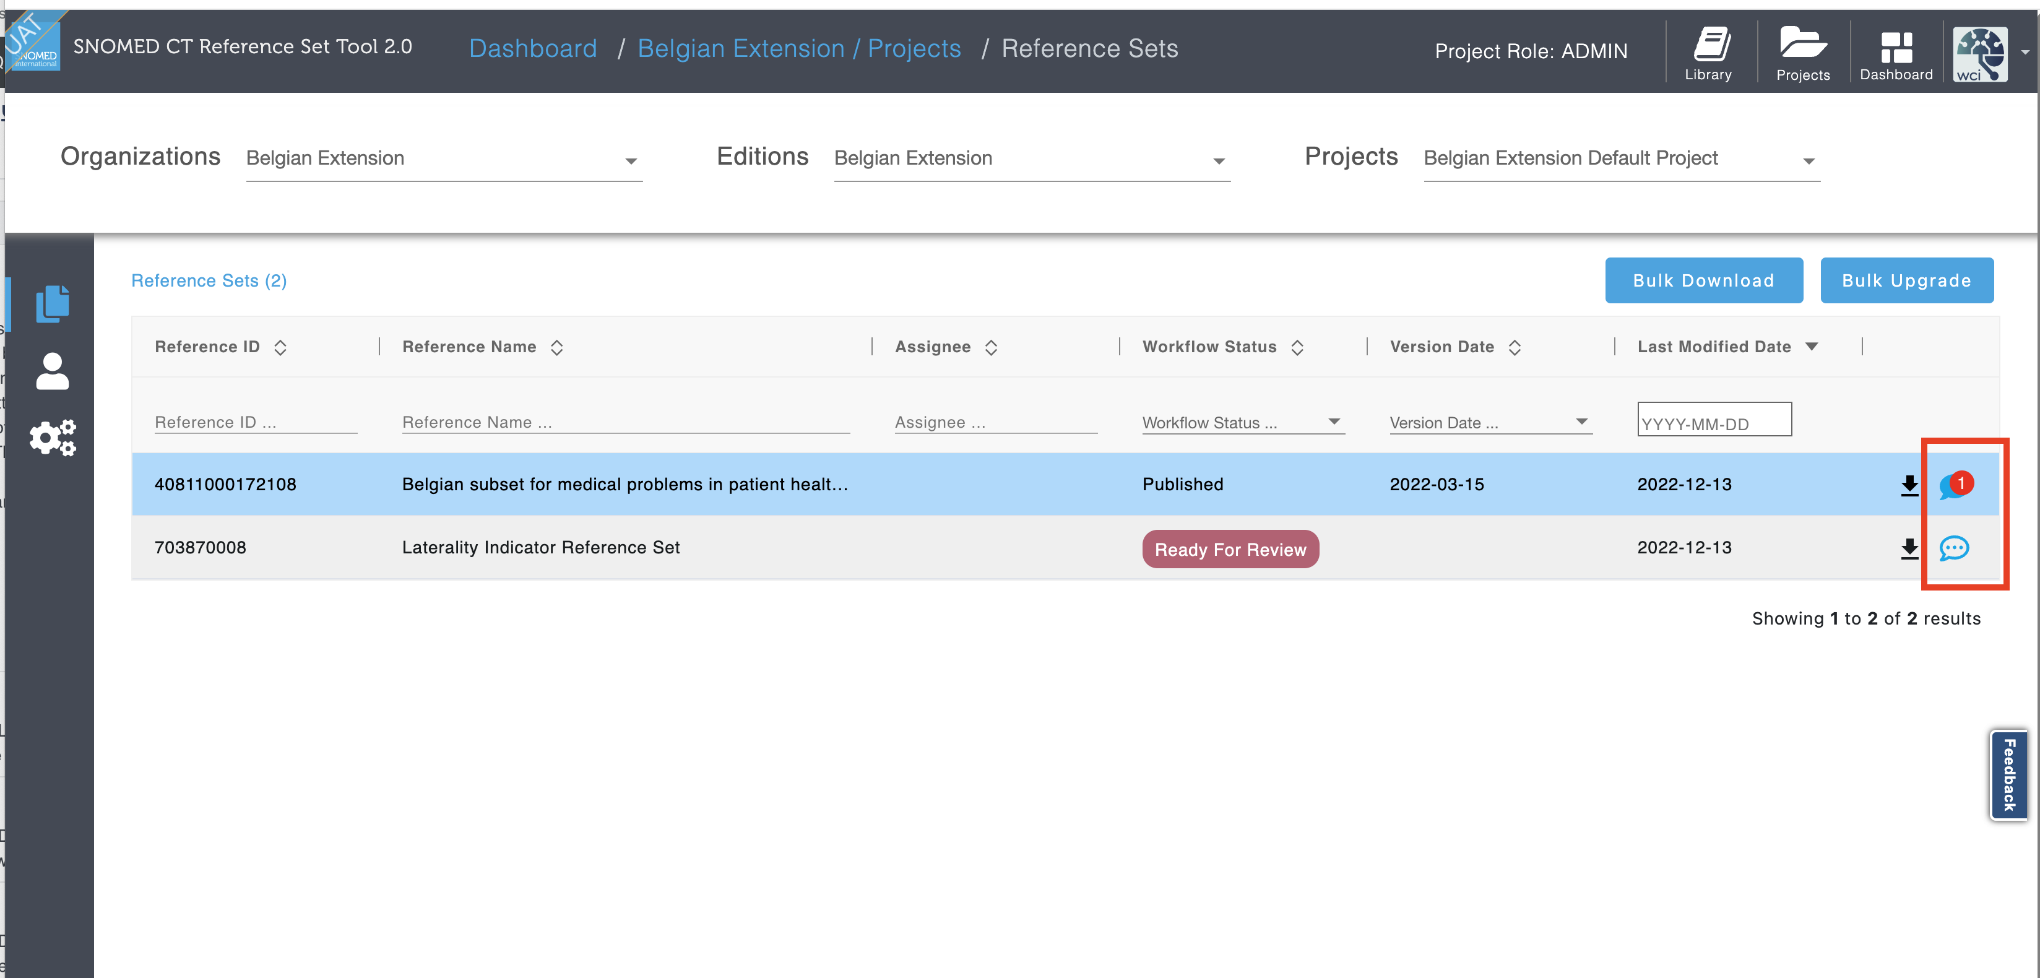Sort by Version Date column
This screenshot has width=2040, height=978.
click(x=1514, y=347)
